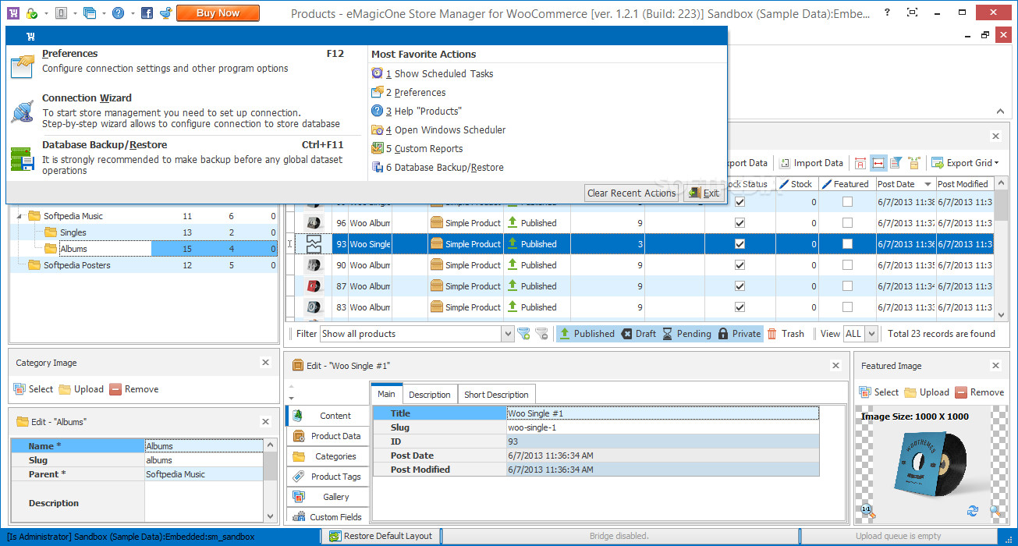Click the filter-row icon in grid toolbar
Viewport: 1018px width, 546px height.
point(896,163)
